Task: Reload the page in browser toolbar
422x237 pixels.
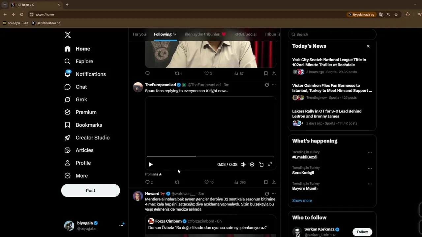Action: (21, 14)
